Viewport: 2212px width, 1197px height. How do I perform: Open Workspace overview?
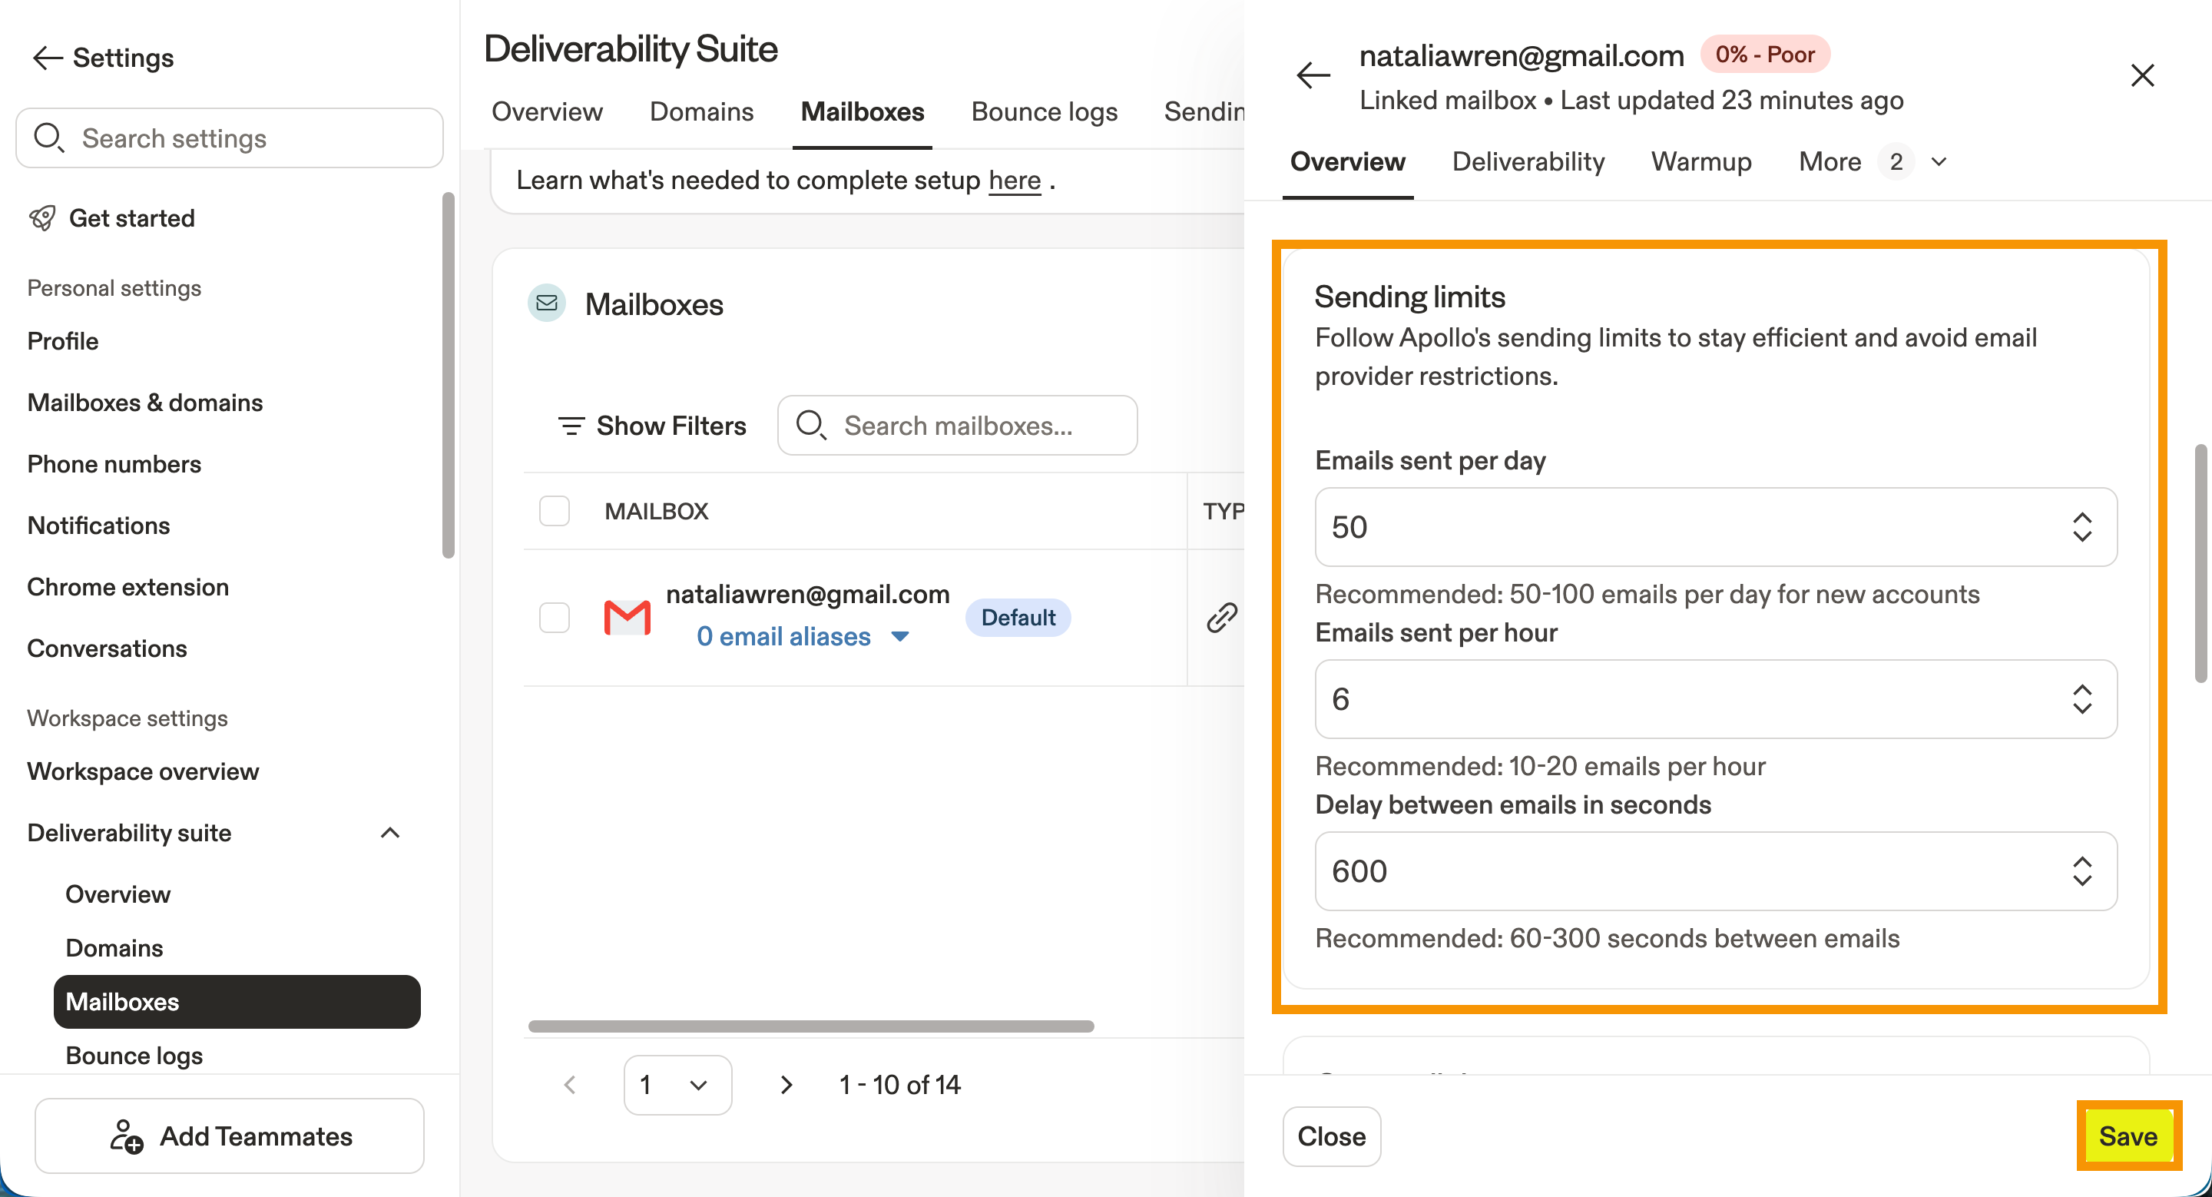click(144, 771)
